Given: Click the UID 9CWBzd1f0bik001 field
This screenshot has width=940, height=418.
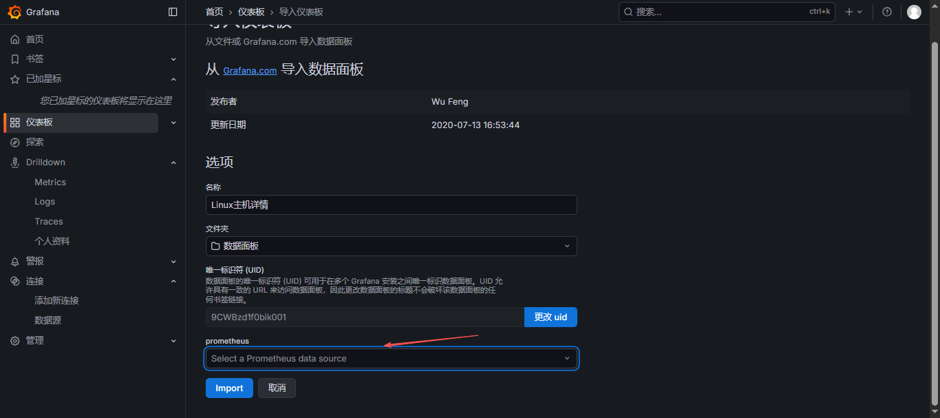Looking at the screenshot, I should pos(365,317).
